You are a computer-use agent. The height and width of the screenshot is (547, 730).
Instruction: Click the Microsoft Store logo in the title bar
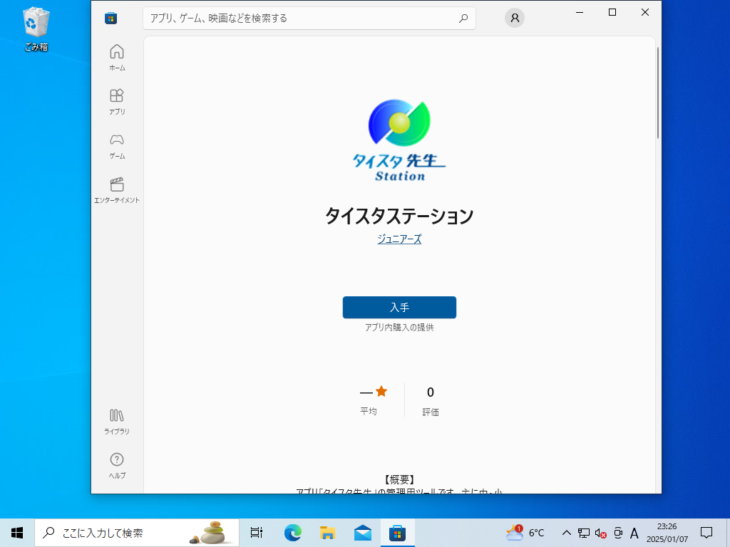pyautogui.click(x=110, y=19)
